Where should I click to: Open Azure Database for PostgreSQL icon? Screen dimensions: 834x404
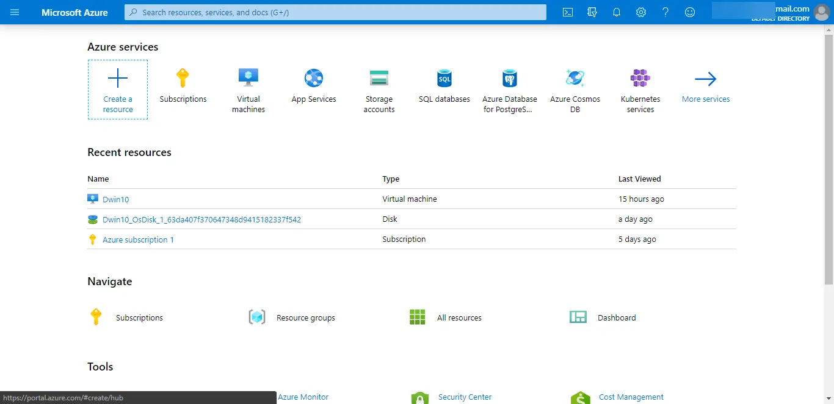pos(510,78)
